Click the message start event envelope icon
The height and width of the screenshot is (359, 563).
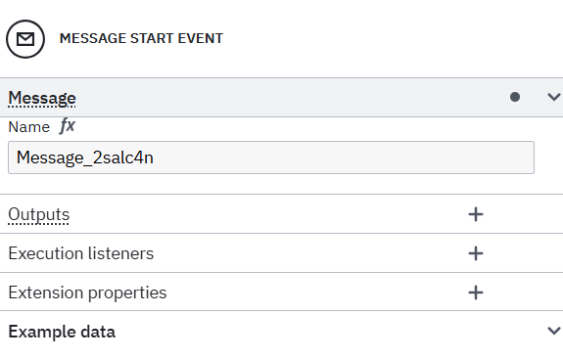click(x=25, y=39)
